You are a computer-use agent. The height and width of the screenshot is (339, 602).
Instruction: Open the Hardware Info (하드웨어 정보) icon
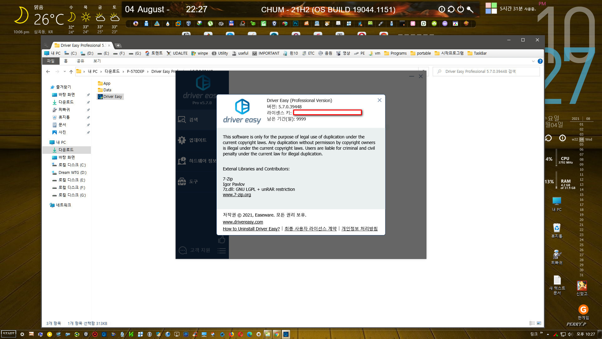182,161
